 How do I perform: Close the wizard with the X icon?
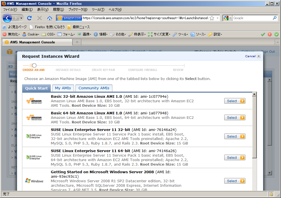pyautogui.click(x=258, y=56)
